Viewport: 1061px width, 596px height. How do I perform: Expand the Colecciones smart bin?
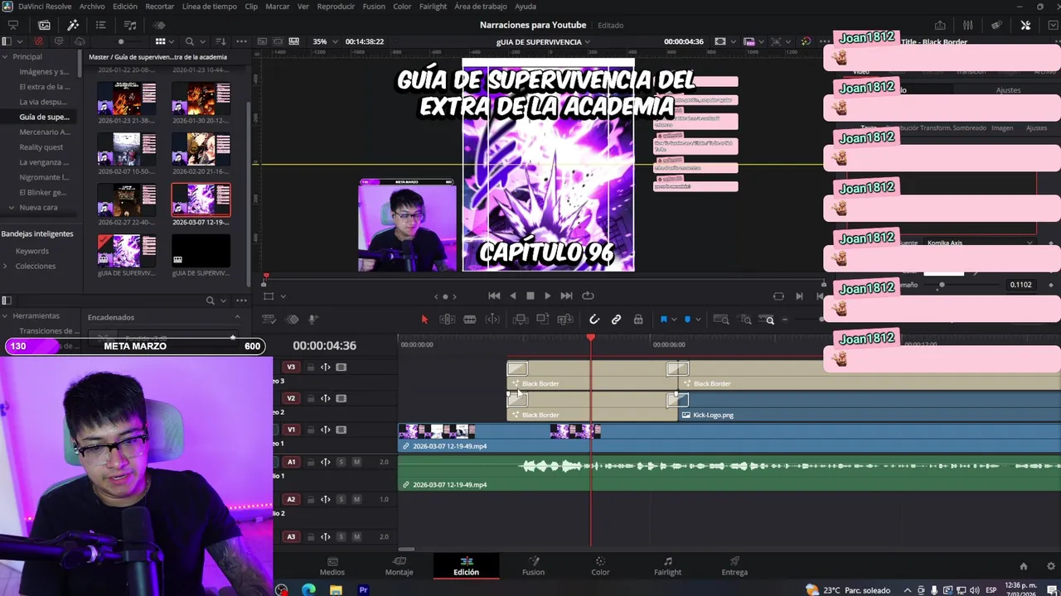[x=6, y=266]
